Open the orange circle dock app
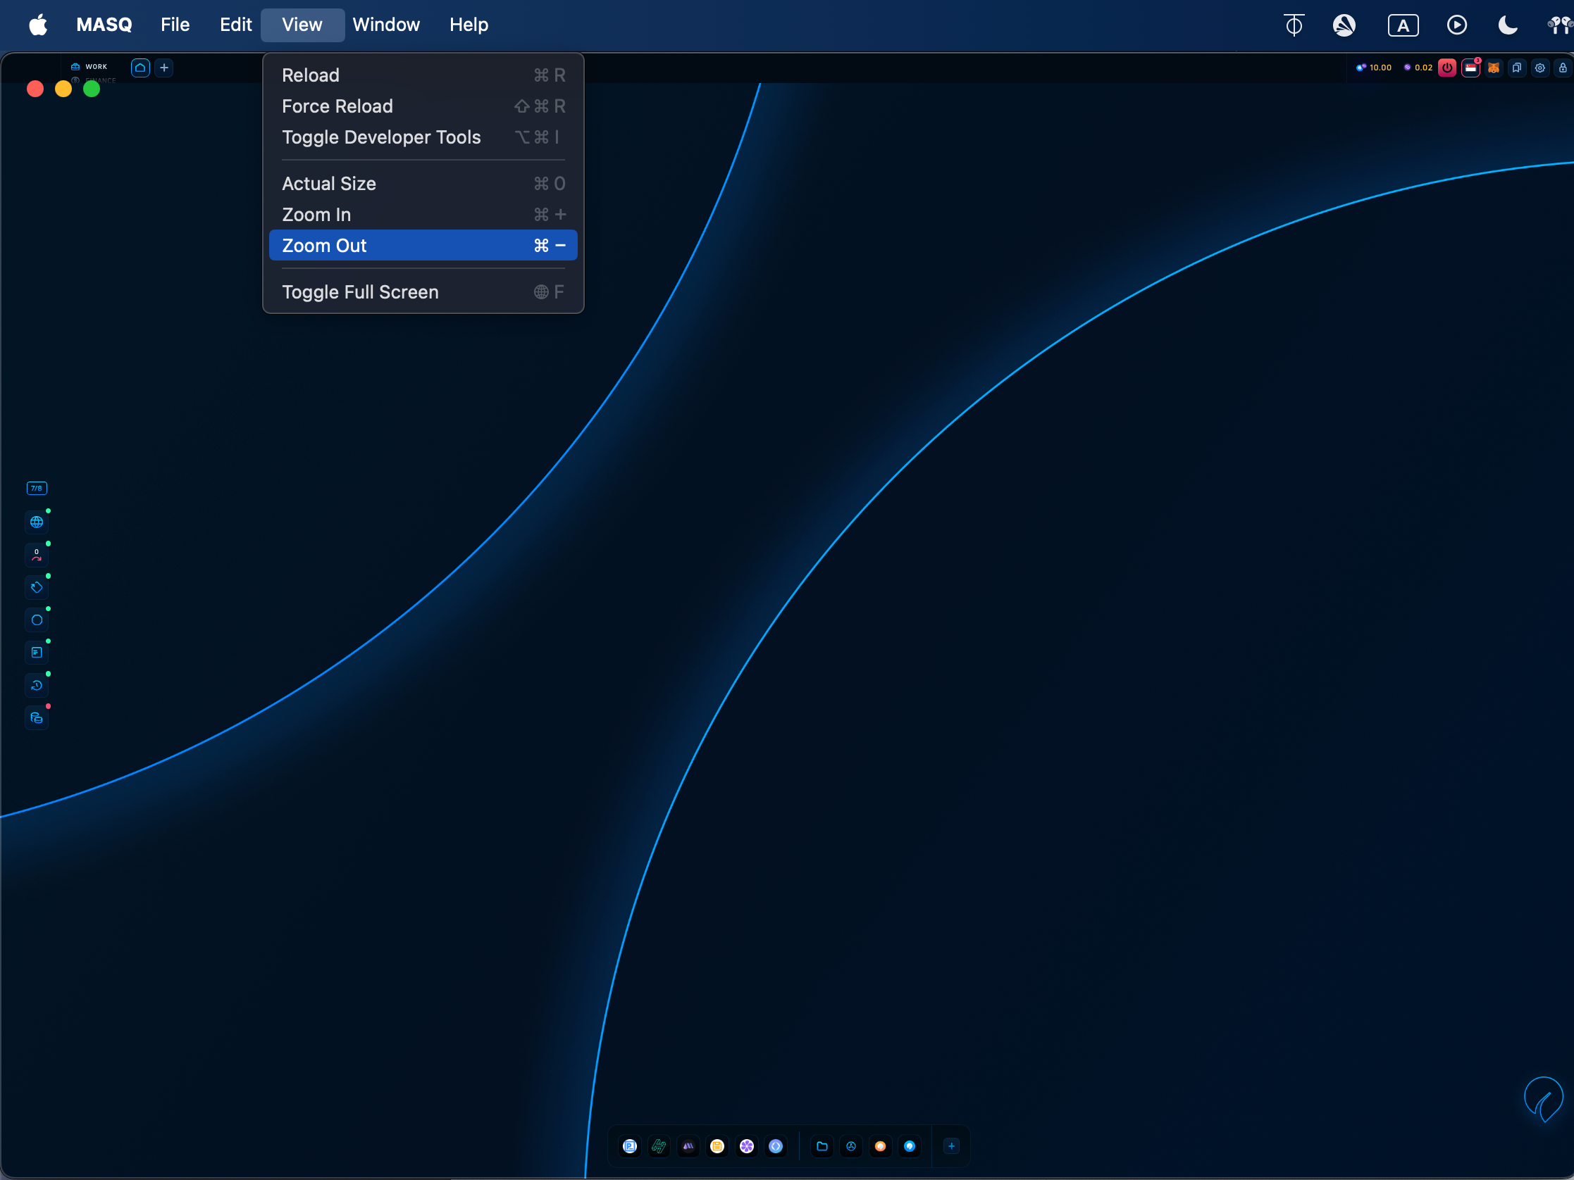 (x=880, y=1146)
